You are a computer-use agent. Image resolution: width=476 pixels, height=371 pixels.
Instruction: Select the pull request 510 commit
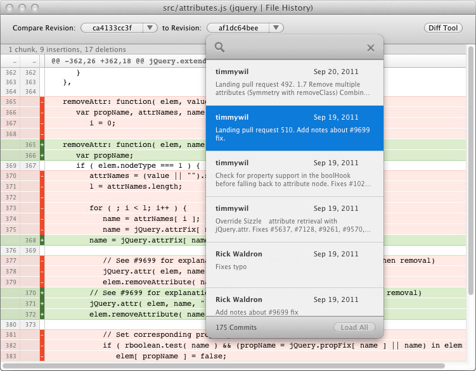pyautogui.click(x=295, y=128)
